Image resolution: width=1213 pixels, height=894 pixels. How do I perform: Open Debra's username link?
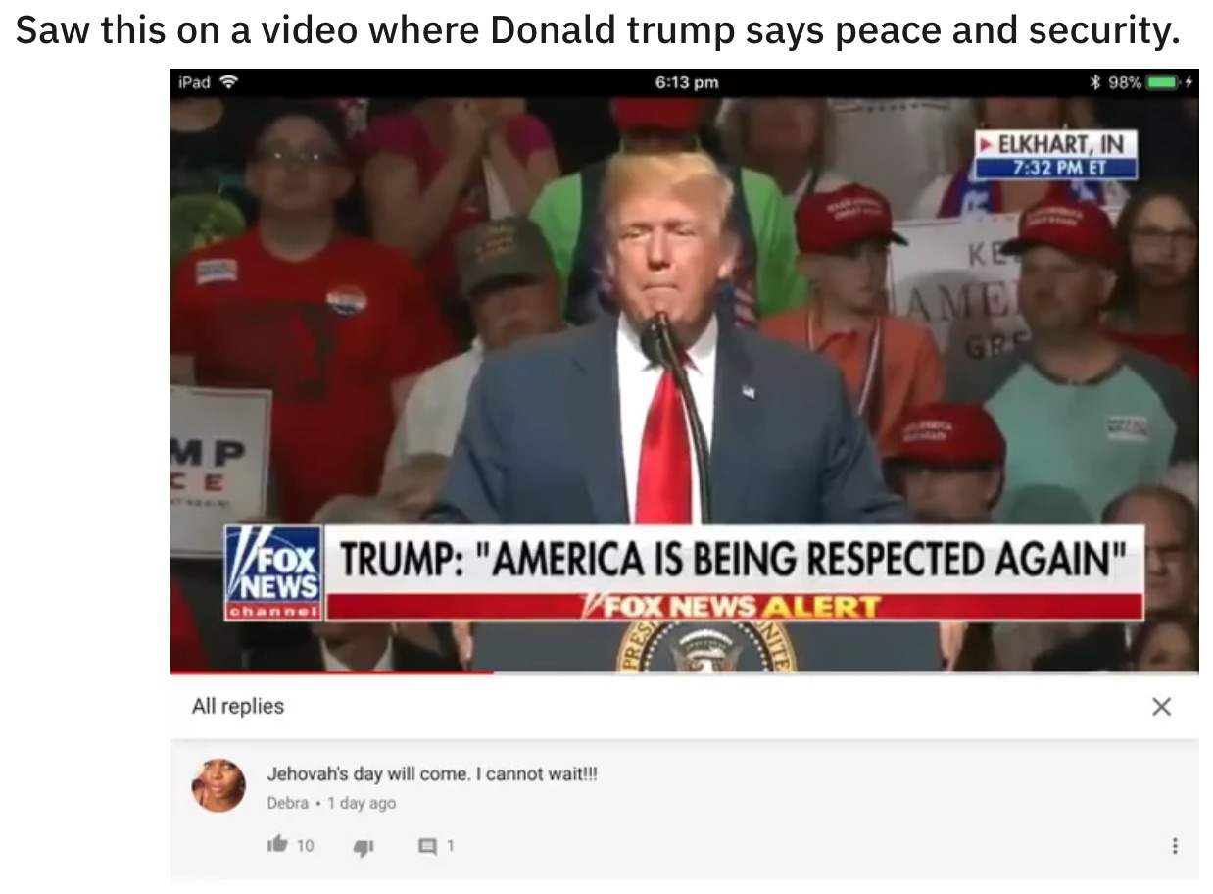coord(288,802)
